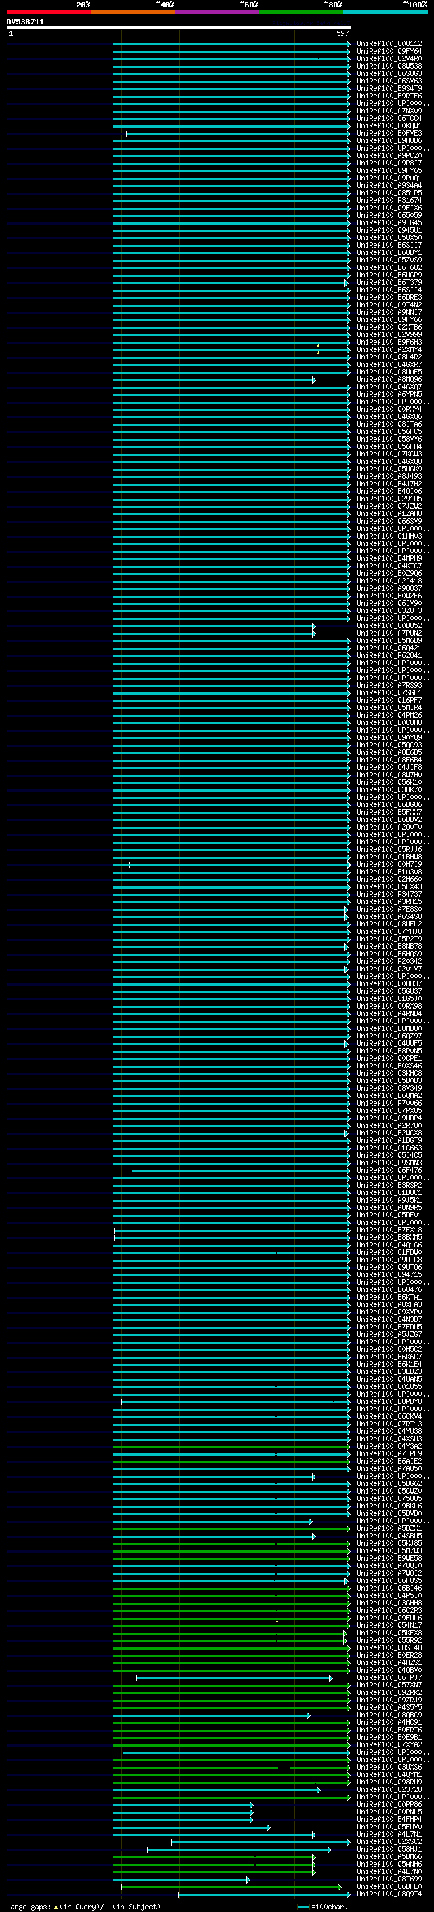Select hit label UniRef100_Q9FY66

(389, 320)
